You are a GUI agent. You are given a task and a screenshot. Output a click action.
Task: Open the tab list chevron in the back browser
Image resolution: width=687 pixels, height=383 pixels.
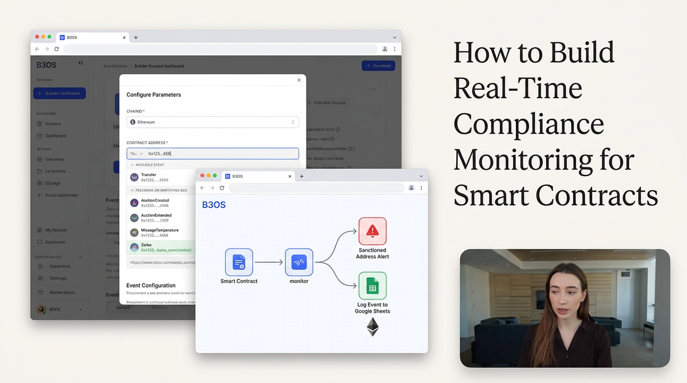394,37
